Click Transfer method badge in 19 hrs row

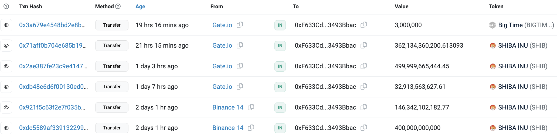[112, 25]
